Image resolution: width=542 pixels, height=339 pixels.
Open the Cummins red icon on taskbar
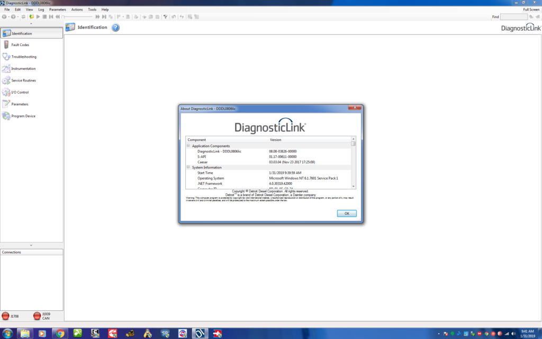tap(113, 334)
